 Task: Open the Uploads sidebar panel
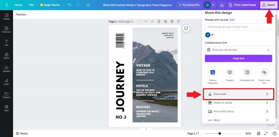tap(7, 69)
